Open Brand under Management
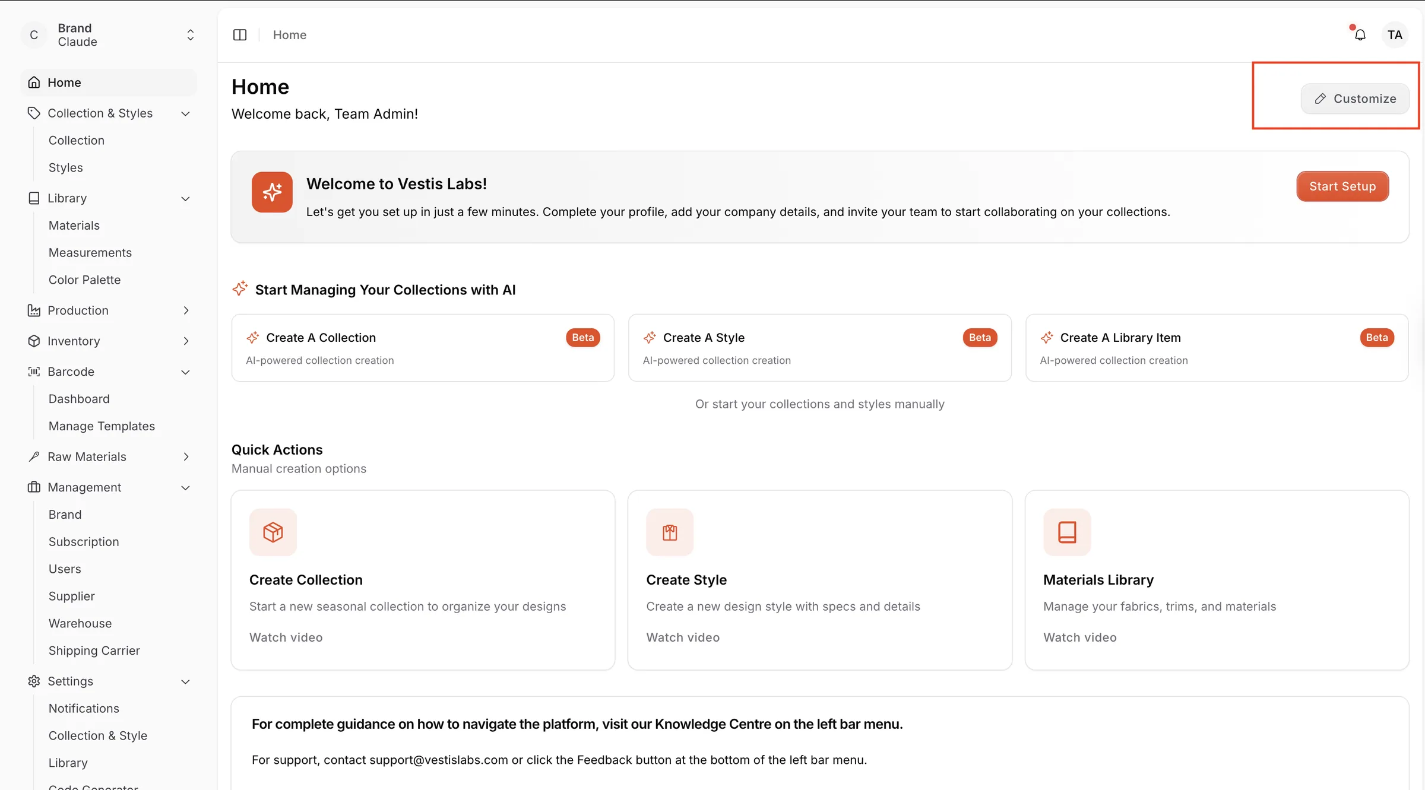The image size is (1425, 790). click(x=65, y=515)
